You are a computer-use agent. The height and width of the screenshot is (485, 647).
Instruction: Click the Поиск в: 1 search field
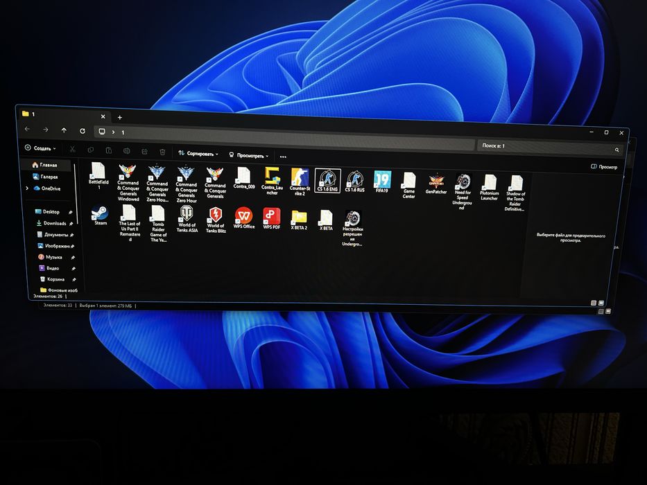(x=550, y=147)
